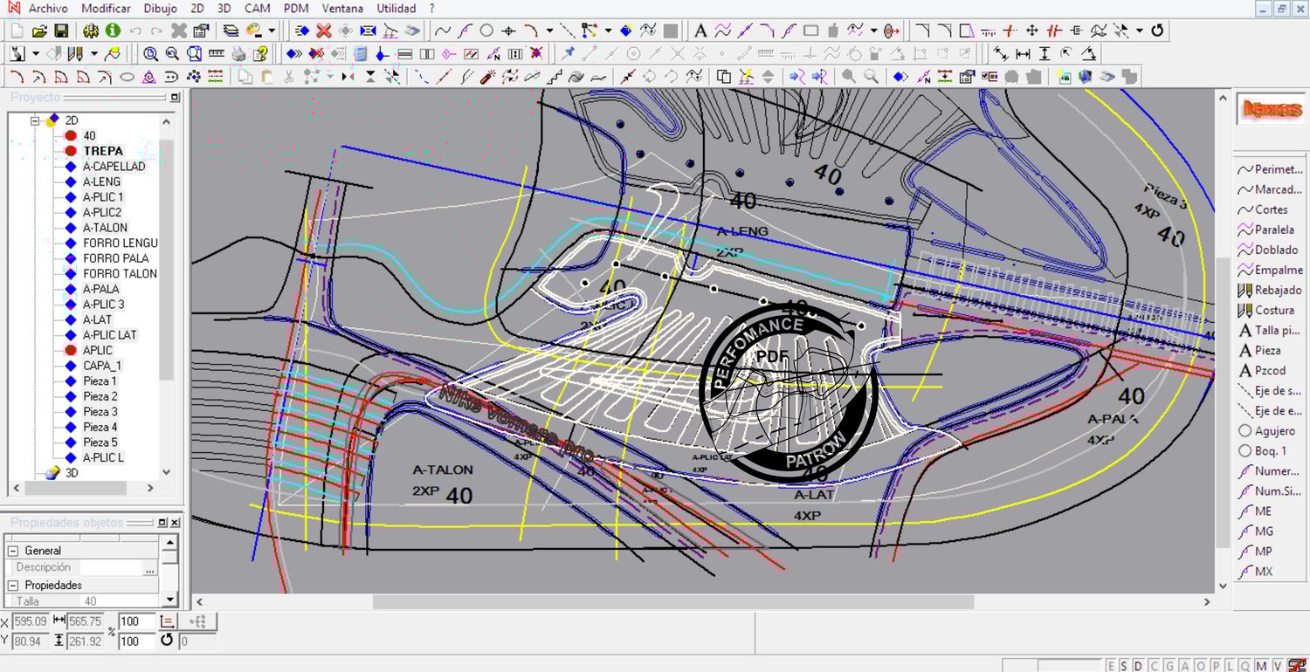Select A-TALON in the project tree
Viewport: 1310px width, 672px height.
click(x=105, y=228)
